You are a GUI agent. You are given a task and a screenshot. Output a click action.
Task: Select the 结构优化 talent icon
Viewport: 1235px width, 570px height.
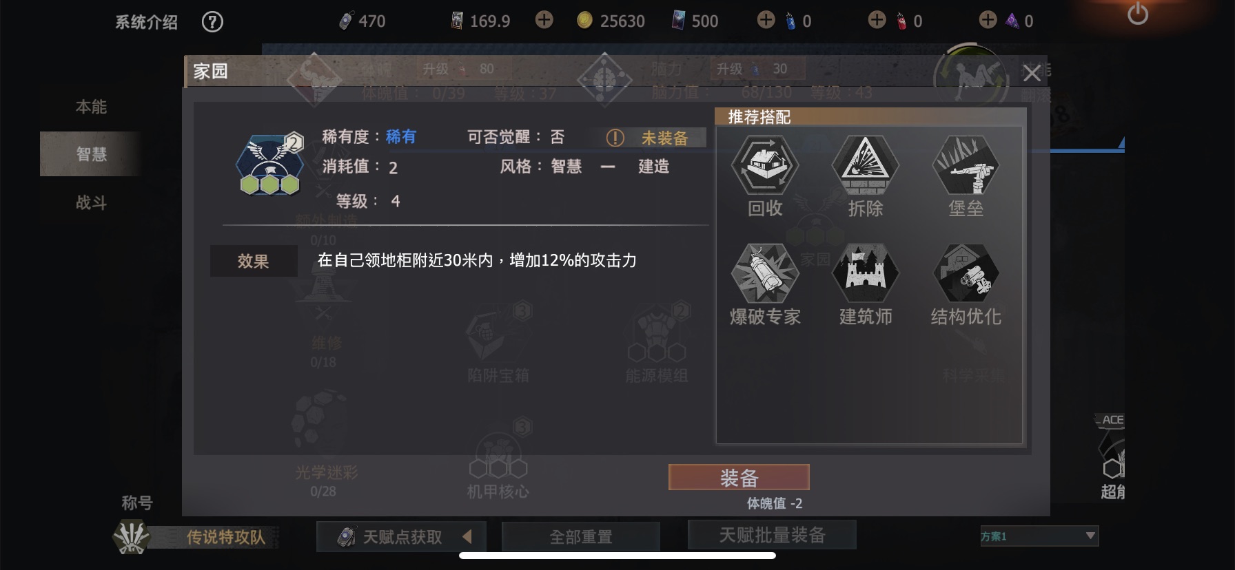[x=966, y=273]
